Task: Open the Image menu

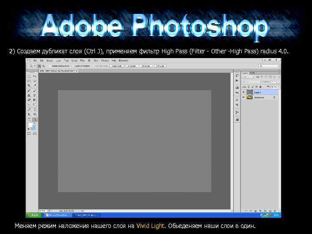Action: (49, 61)
